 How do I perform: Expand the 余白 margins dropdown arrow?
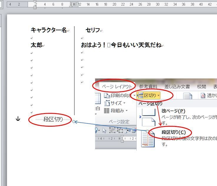click(x=96, y=114)
